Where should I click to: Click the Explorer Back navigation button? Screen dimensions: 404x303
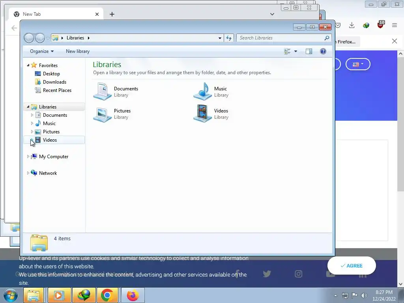pos(29,38)
